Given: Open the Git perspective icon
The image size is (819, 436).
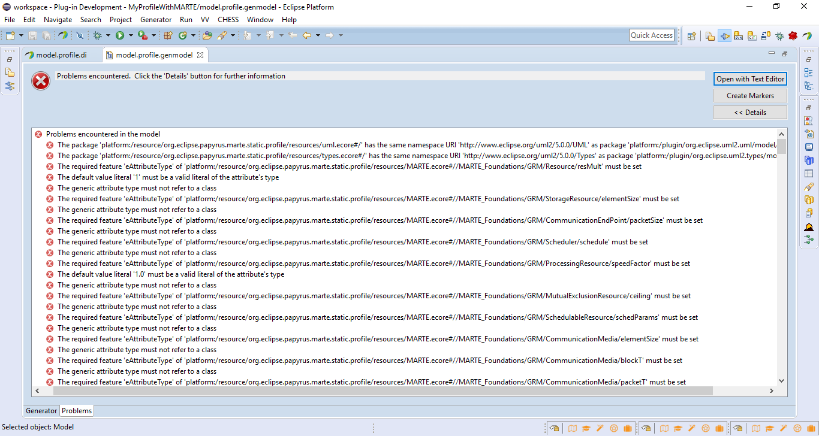Looking at the screenshot, I should 751,36.
